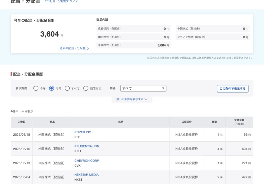Click NISA成長投資枠 in the CHEVRON row

click(187, 163)
